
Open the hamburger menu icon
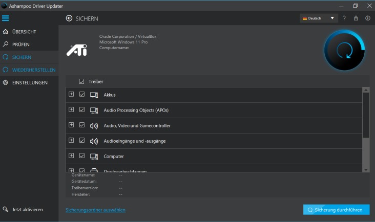coord(6,18)
